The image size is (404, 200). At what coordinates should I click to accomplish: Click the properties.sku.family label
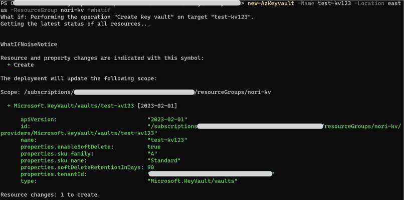[57, 153]
